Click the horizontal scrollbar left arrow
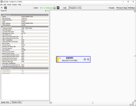The height and width of the screenshot is (106, 136). click(51, 102)
